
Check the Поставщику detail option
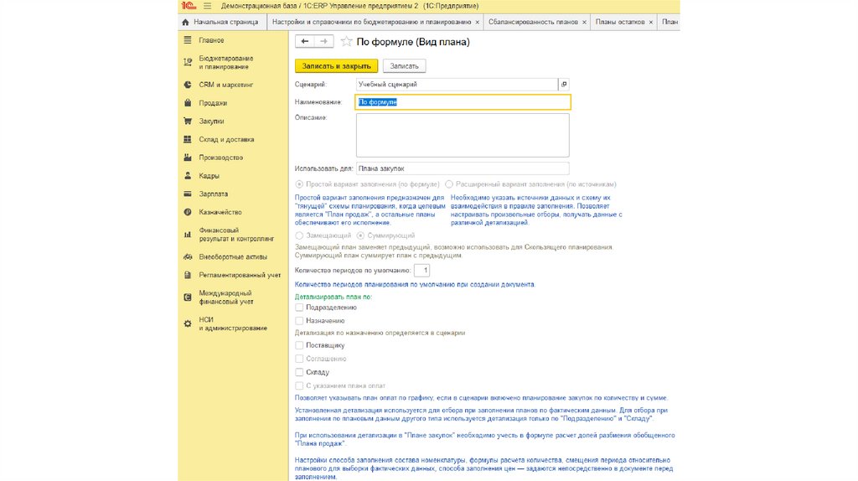[x=299, y=345]
